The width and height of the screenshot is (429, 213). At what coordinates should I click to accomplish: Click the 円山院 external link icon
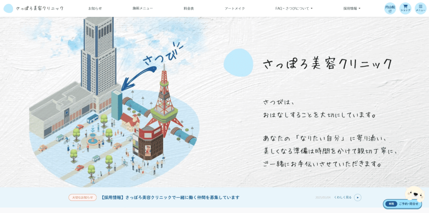(x=390, y=8)
